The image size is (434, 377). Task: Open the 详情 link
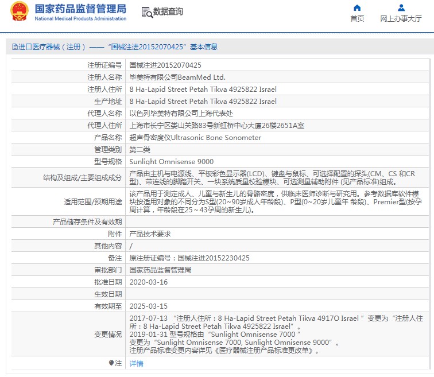click(136, 363)
